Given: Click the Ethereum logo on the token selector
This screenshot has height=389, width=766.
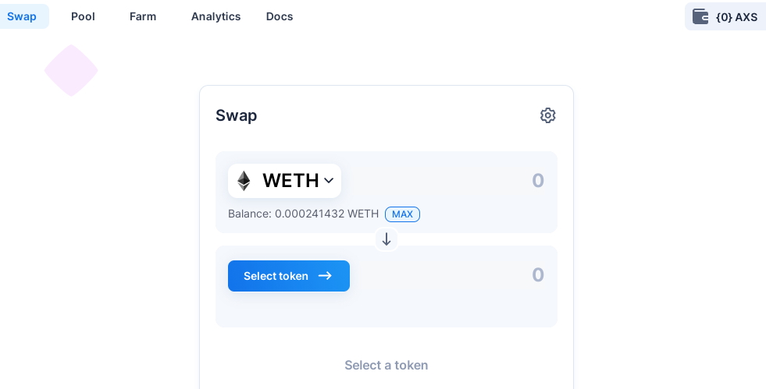Looking at the screenshot, I should [244, 181].
